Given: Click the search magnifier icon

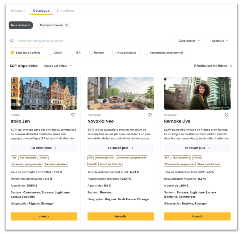Looking at the screenshot, I should click(12, 41).
